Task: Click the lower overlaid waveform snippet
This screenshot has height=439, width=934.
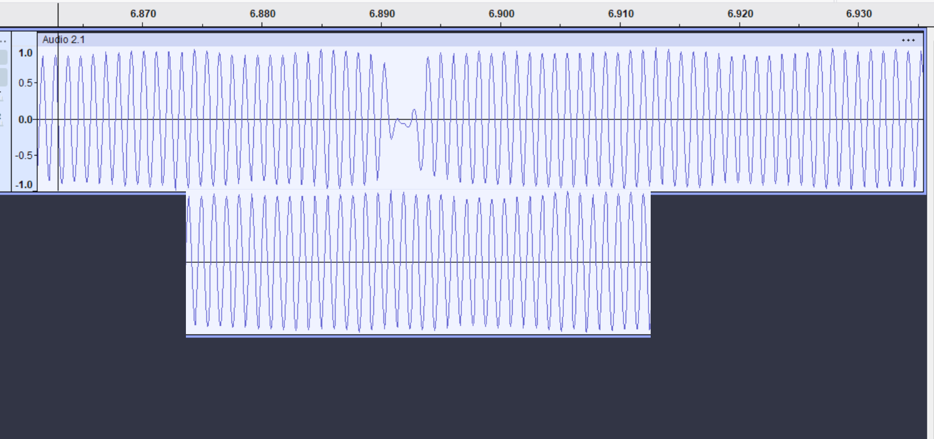Action: (417, 262)
